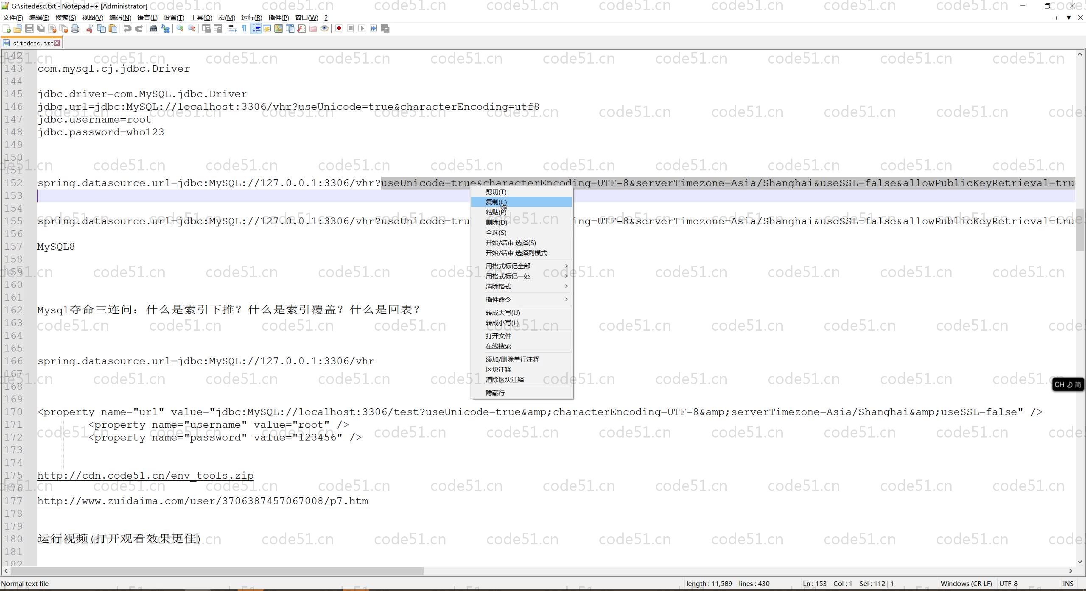Toggle show all characters pilcrow icon

(244, 28)
